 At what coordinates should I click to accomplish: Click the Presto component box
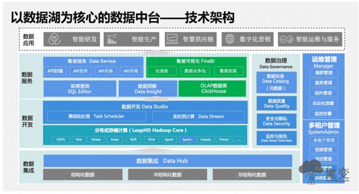click(x=224, y=140)
